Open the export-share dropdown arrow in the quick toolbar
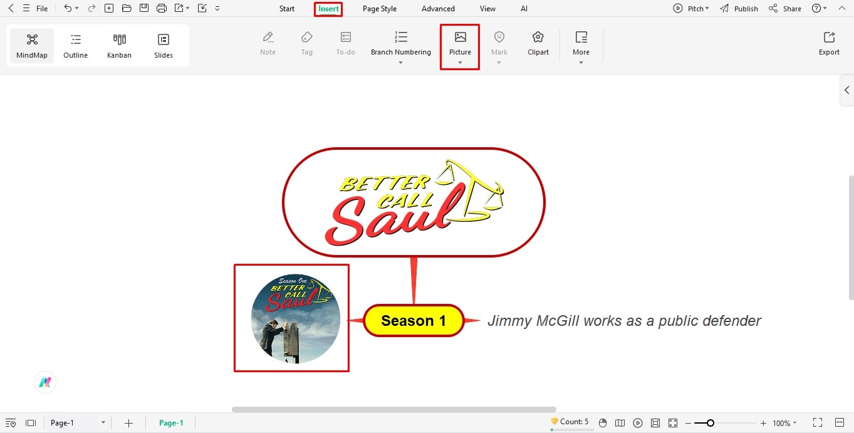 click(x=188, y=9)
